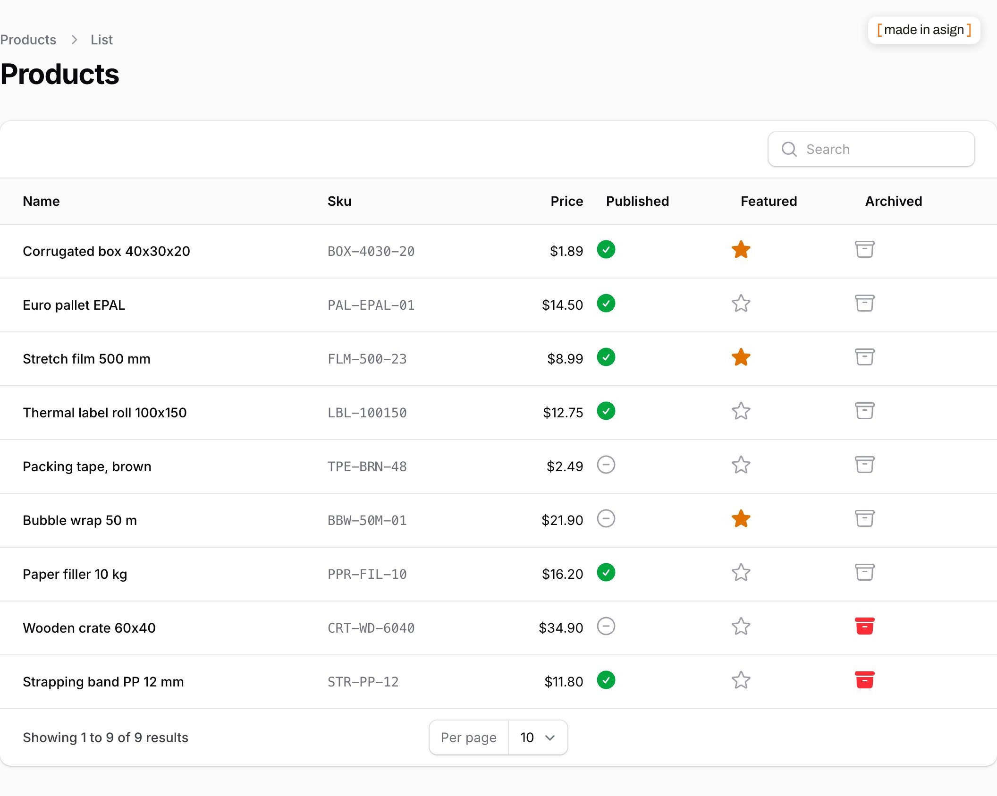Click the price $21.90

(562, 520)
